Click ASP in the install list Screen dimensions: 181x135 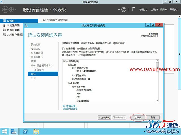tap(79, 93)
